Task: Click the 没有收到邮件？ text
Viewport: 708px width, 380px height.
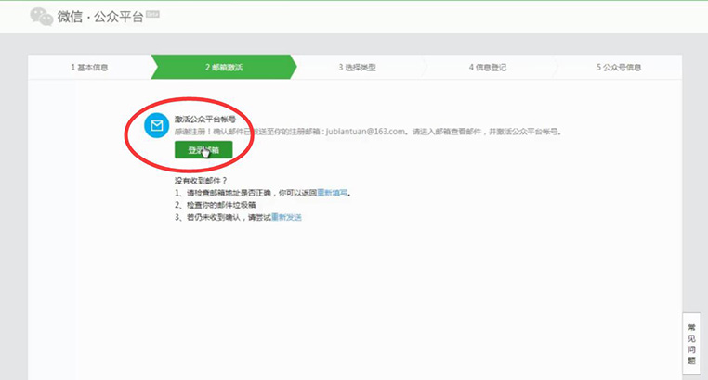Action: (201, 180)
